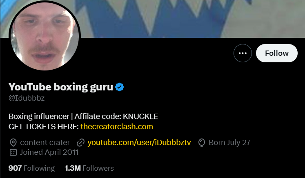Click the birthday balloon icon

click(x=202, y=143)
